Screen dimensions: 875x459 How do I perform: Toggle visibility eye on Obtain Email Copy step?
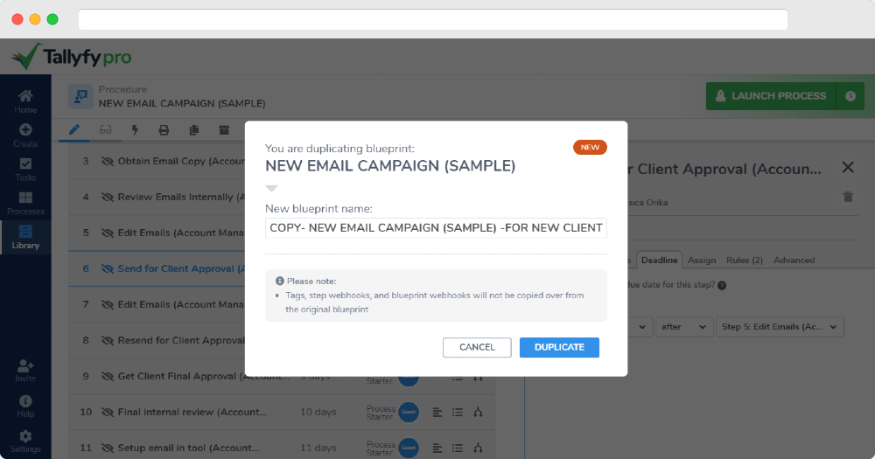107,161
